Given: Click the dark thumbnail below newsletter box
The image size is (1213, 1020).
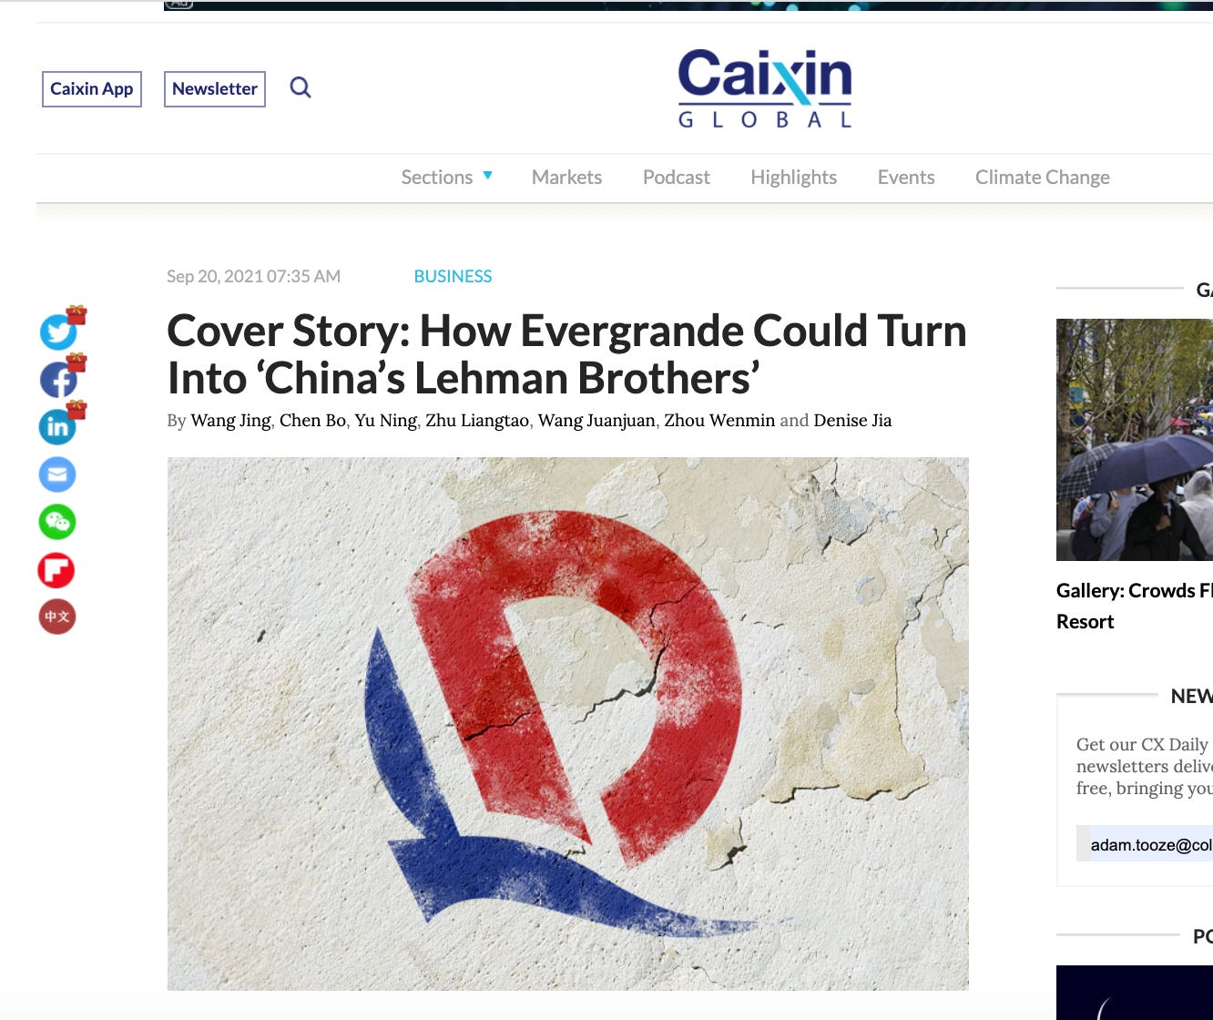Looking at the screenshot, I should pos(1135,993).
